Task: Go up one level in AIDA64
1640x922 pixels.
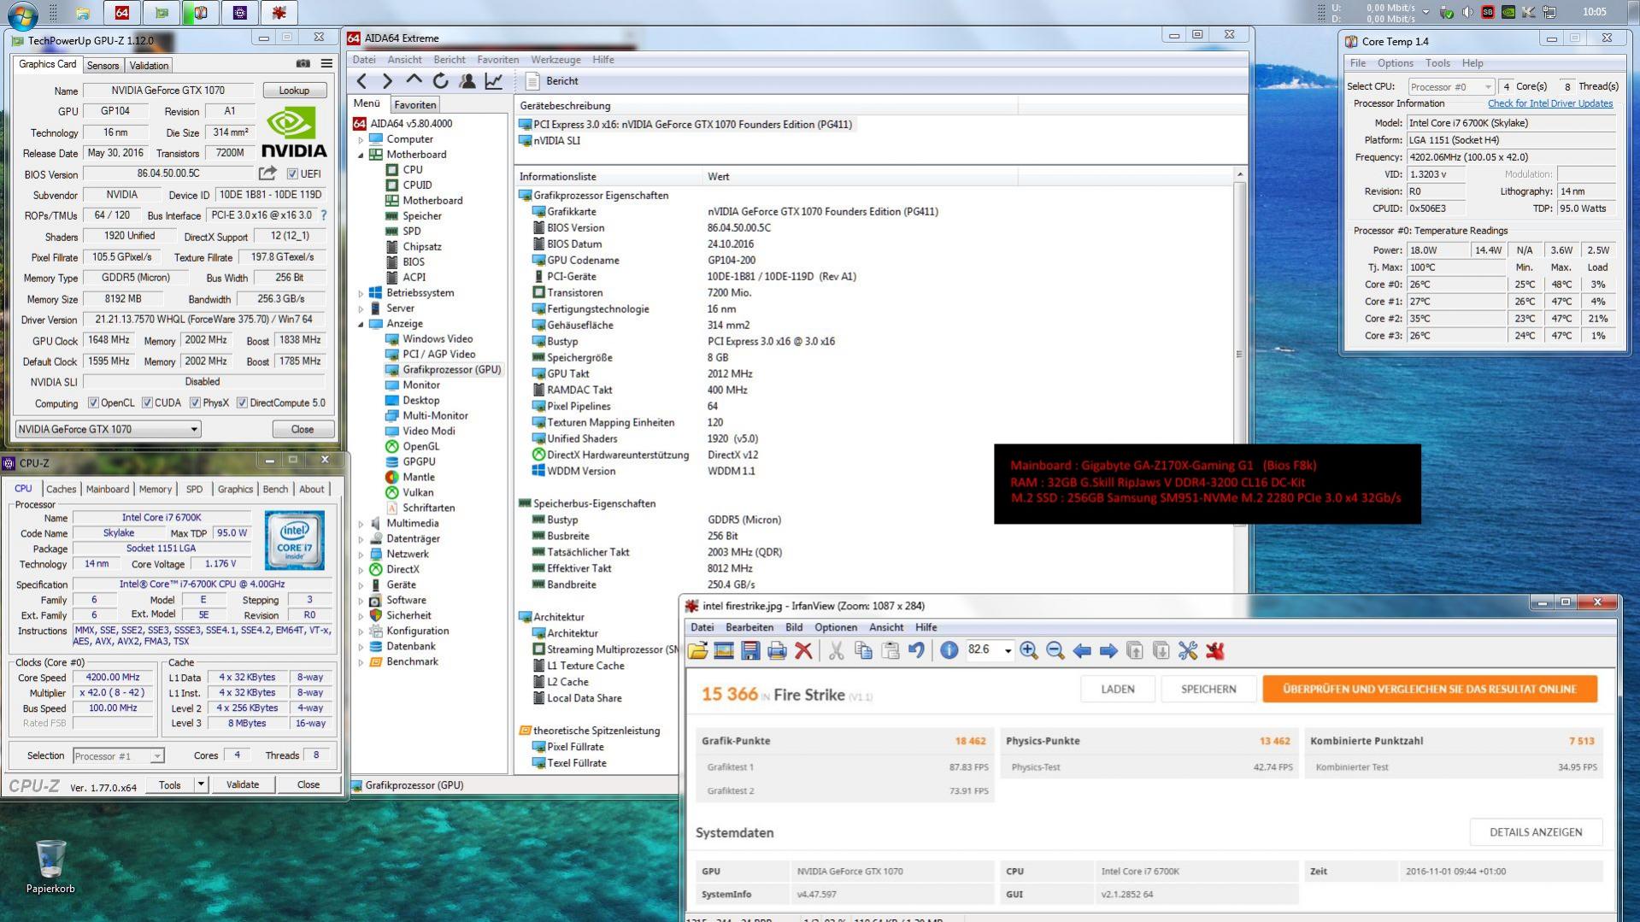Action: click(x=414, y=80)
